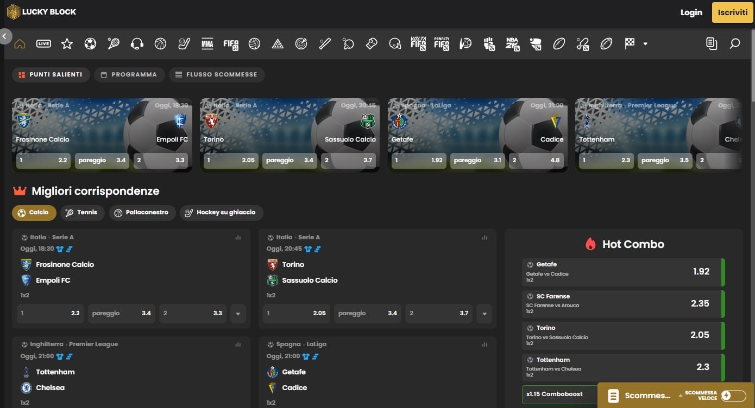This screenshot has height=408, width=755.
Task: Open favorites star icon
Action: pyautogui.click(x=67, y=44)
